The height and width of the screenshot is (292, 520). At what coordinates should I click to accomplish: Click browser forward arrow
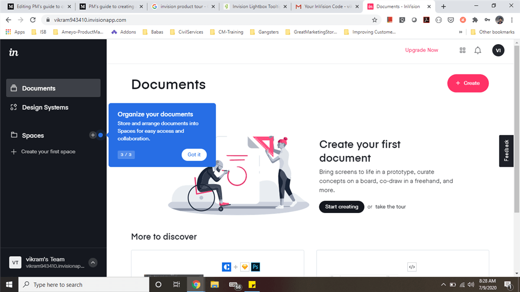21,20
